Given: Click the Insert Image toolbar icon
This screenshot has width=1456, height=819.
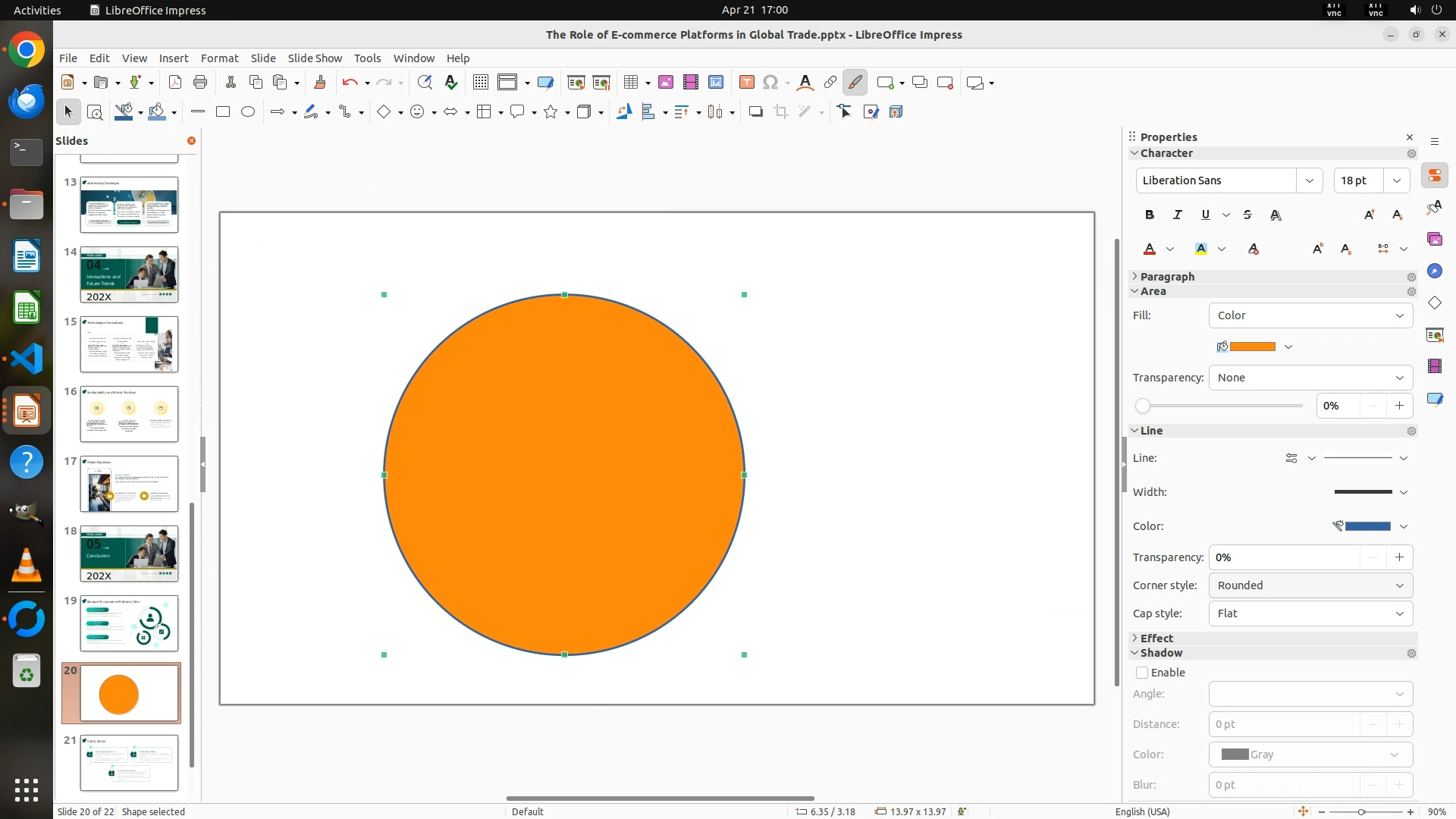Looking at the screenshot, I should [665, 83].
